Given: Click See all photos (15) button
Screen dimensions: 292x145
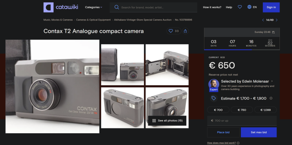Looking at the screenshot, I should [x=167, y=121].
